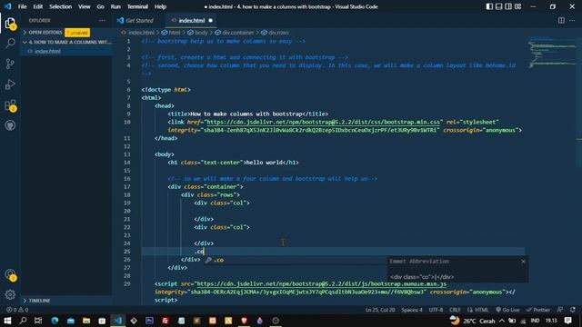Click the unsaved dot on the index.html tab

tap(210, 20)
